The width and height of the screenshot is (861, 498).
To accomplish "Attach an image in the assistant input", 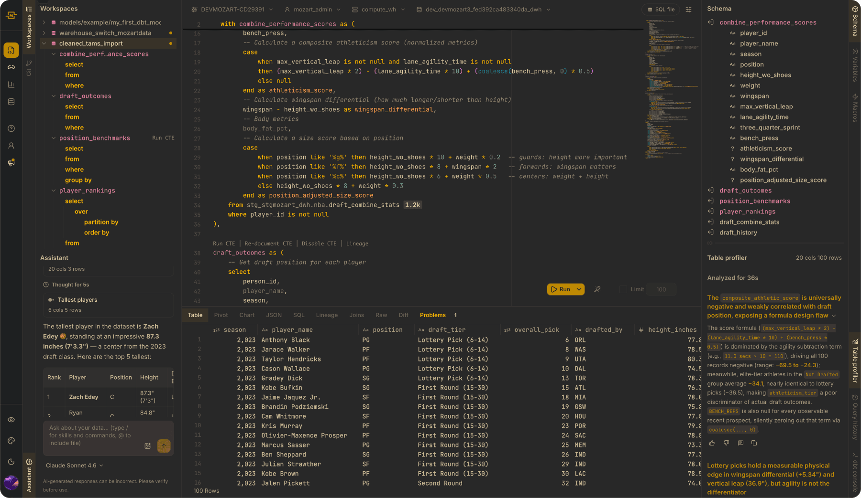I will [x=148, y=446].
